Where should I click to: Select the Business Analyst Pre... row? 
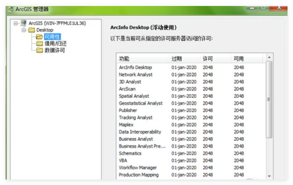pyautogui.click(x=190, y=146)
